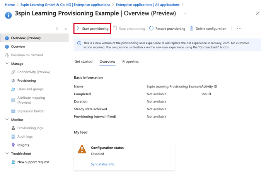
Task: Click the warning triangle in Configuration status card
Action: point(82,149)
